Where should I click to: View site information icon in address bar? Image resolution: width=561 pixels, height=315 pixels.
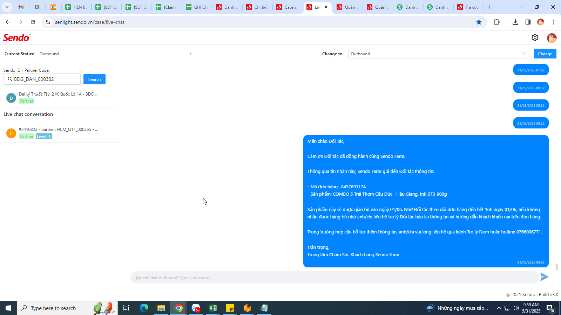tap(48, 22)
